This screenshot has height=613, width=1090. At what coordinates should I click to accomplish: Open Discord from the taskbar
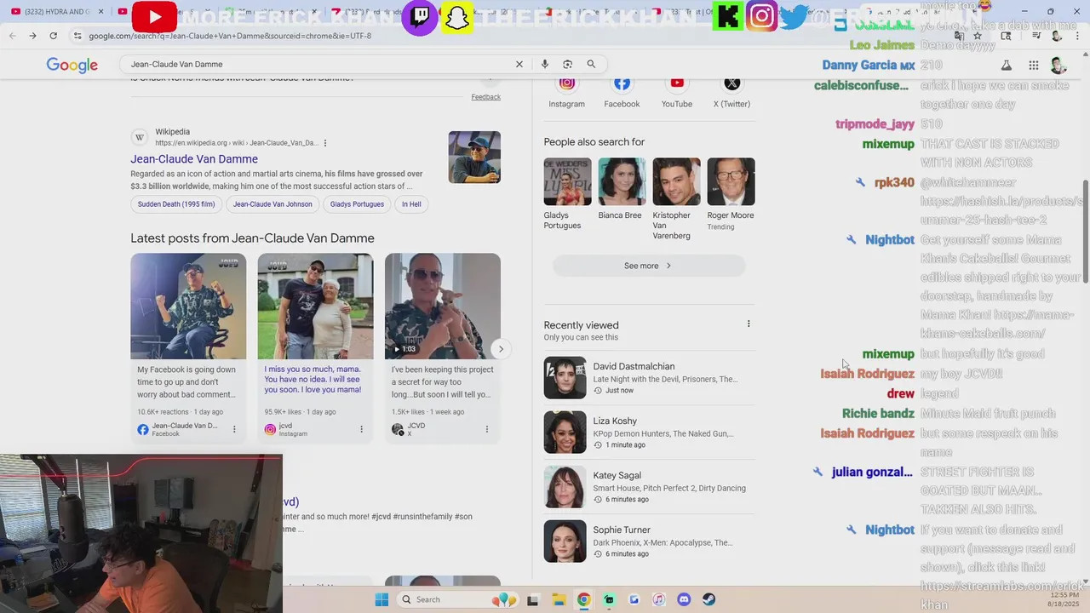pyautogui.click(x=684, y=599)
